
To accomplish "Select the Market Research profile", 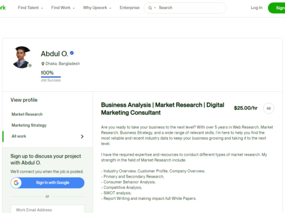I will [27, 114].
